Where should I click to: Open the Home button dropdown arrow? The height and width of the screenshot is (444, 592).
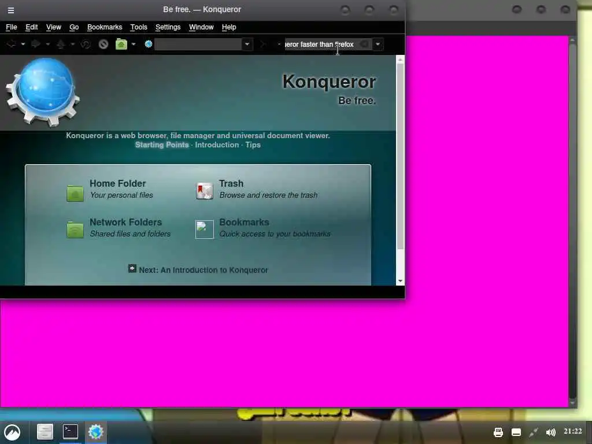point(134,44)
